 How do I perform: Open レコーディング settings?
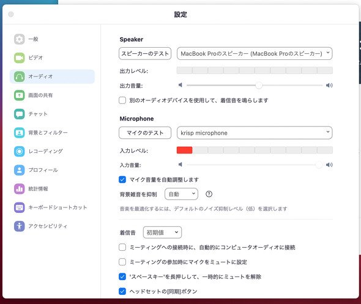(x=52, y=151)
